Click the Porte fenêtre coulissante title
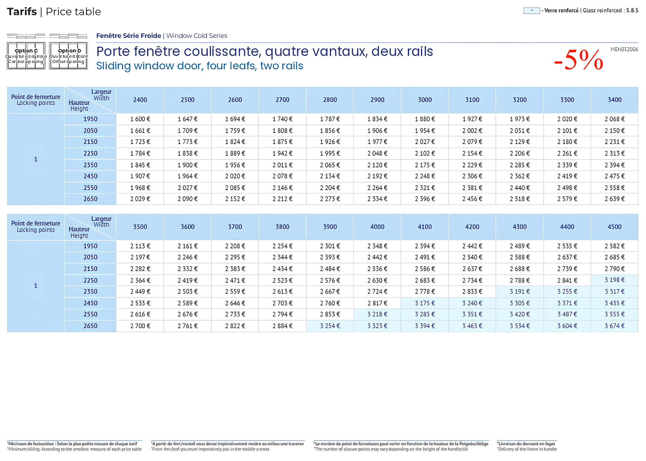The image size is (646, 461). point(264,52)
